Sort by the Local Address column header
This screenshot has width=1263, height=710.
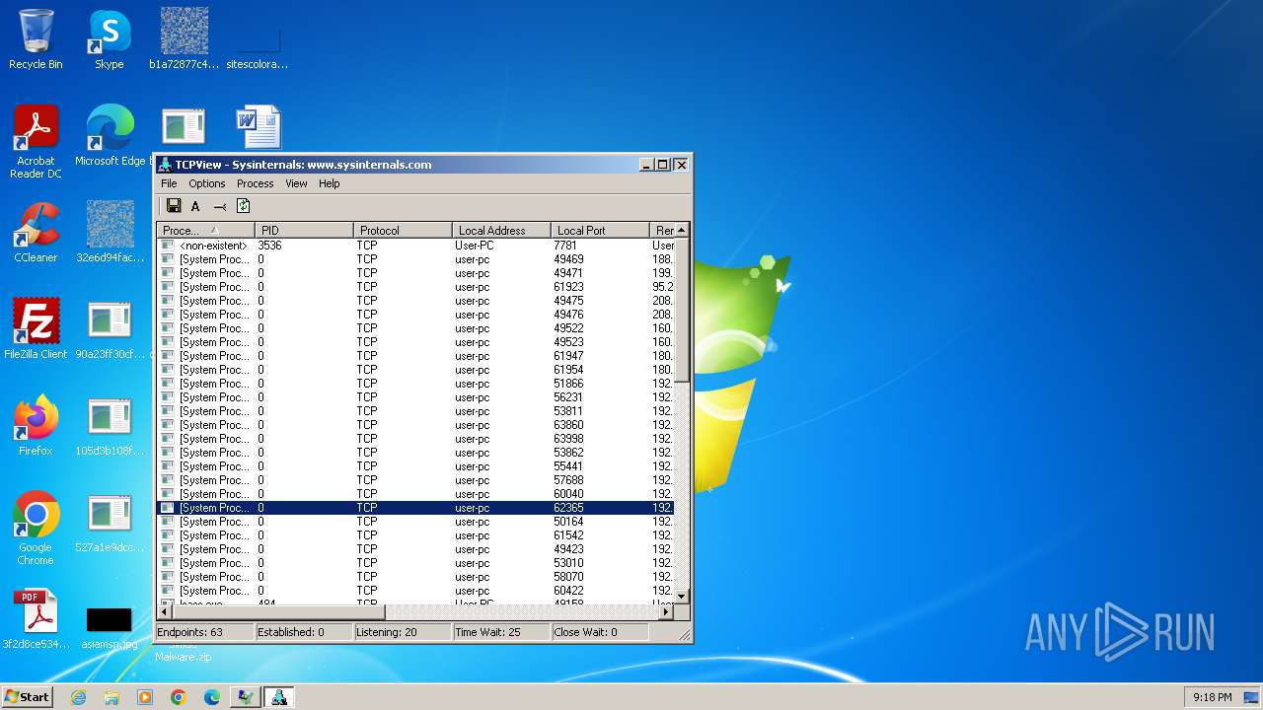pos(501,230)
